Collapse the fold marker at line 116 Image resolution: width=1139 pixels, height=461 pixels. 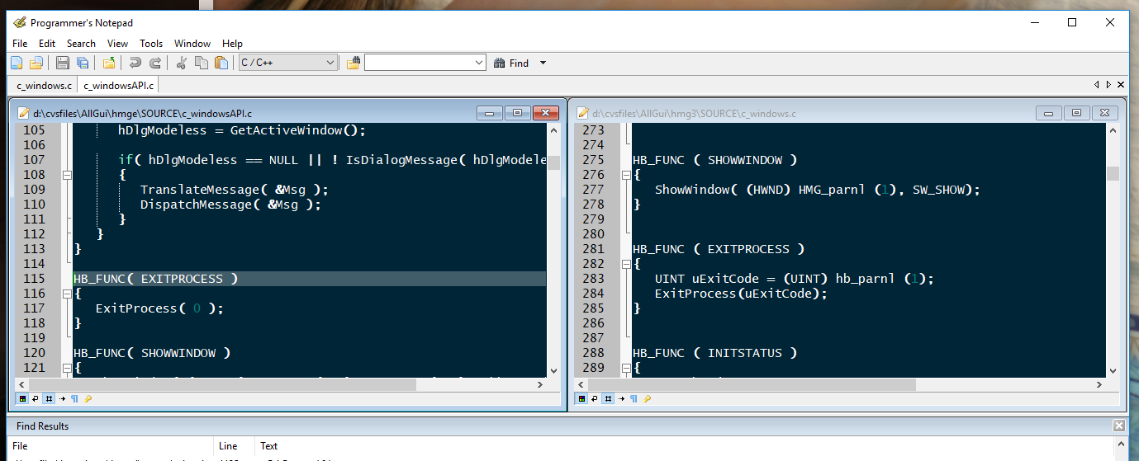tap(66, 294)
